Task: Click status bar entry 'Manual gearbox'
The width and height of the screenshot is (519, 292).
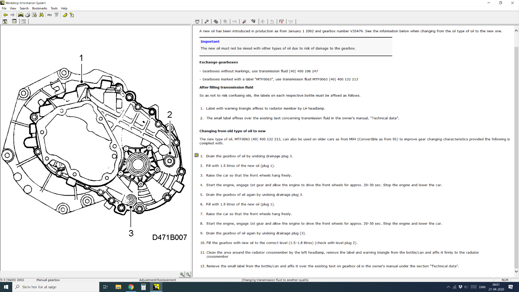Action: click(48, 280)
